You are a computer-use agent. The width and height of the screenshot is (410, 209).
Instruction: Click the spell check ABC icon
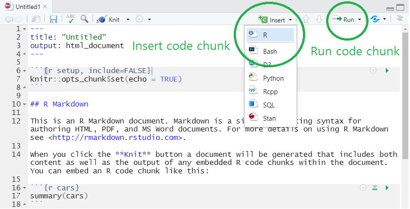tap(70, 19)
